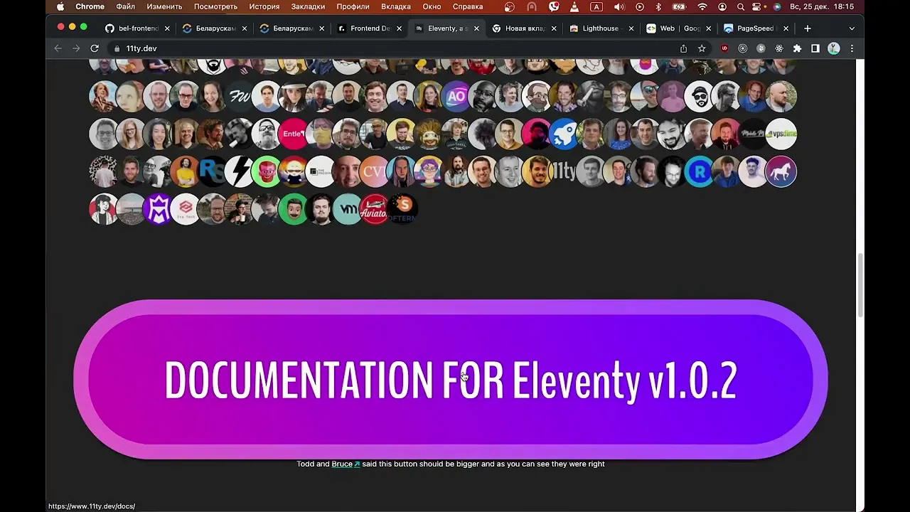This screenshot has width=910, height=512.
Task: Open the Extensions puzzle piece menu
Action: coord(797,48)
